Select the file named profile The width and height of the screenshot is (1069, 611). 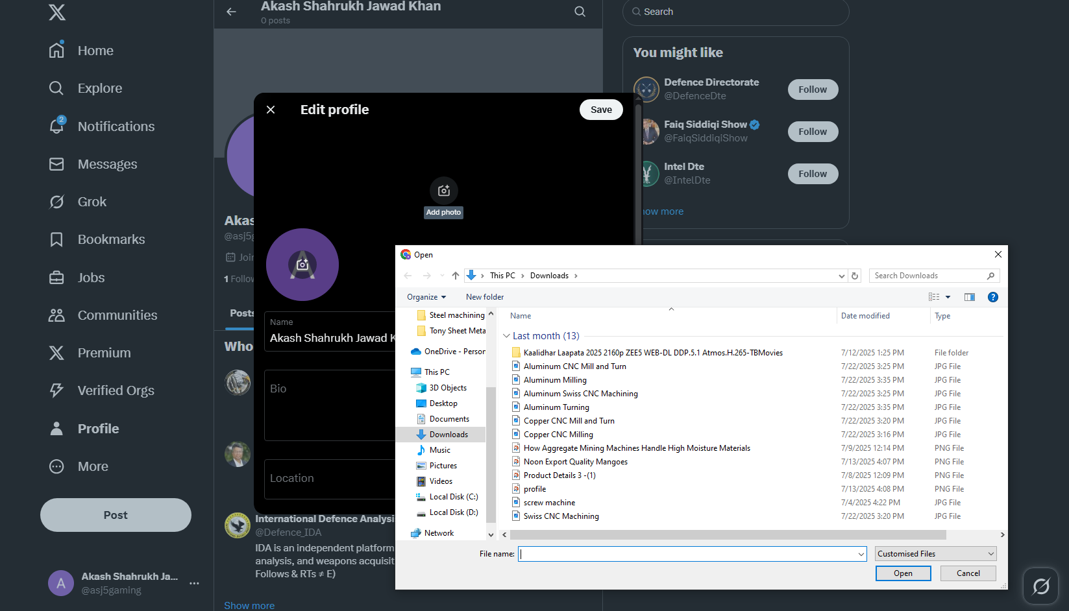(x=535, y=489)
